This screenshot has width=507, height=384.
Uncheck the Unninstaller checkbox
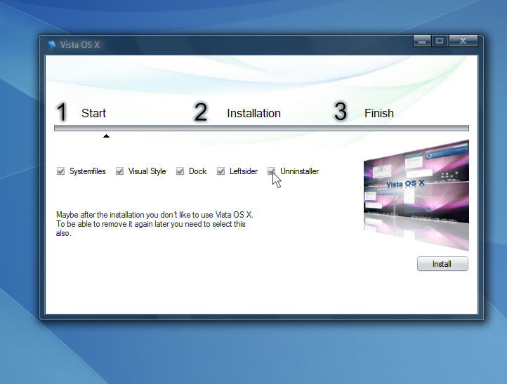271,171
